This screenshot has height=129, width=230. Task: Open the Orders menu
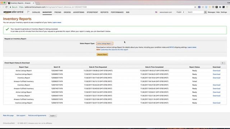tap(67, 12)
